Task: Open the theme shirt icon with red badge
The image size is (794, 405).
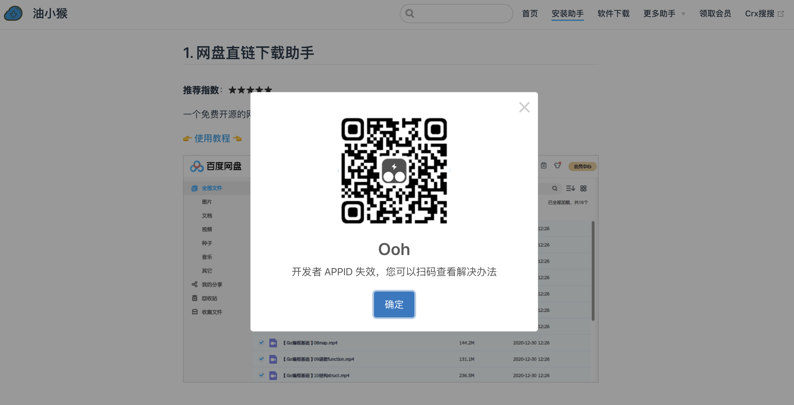Action: click(x=557, y=166)
